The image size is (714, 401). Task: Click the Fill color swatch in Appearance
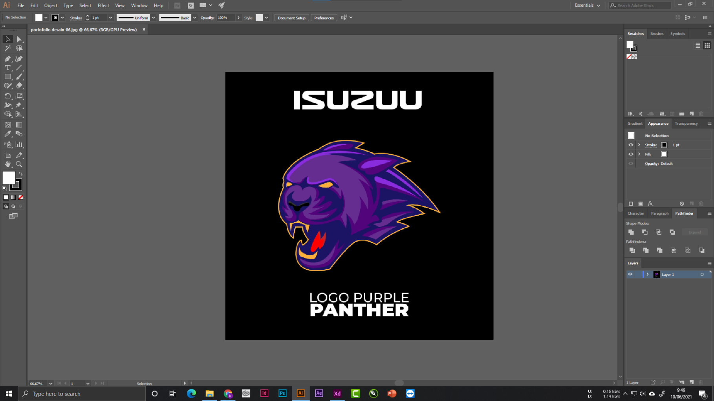pos(664,154)
